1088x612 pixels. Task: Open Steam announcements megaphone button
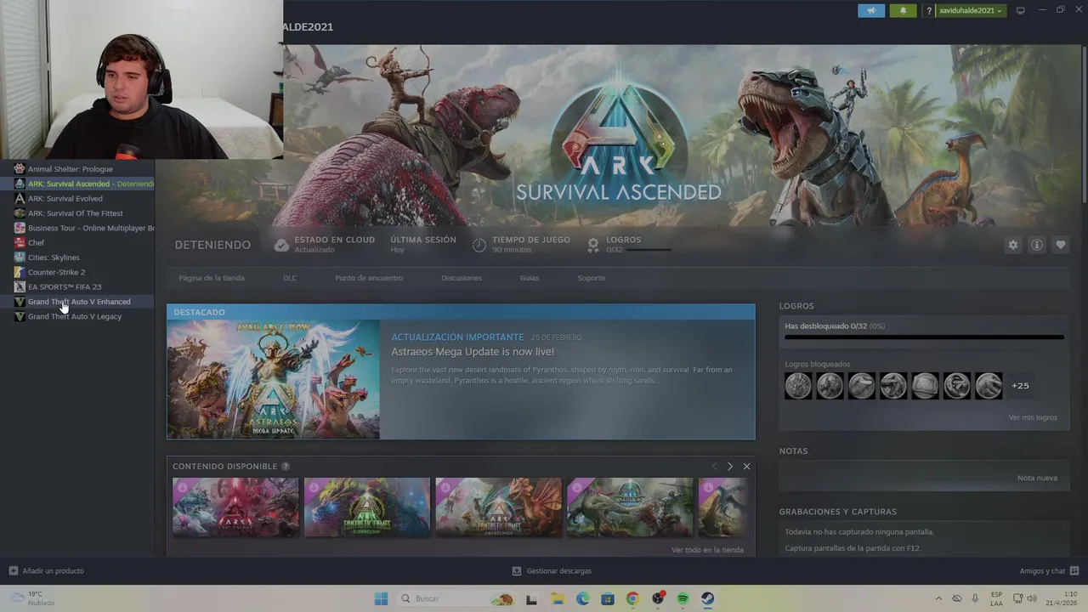point(870,10)
